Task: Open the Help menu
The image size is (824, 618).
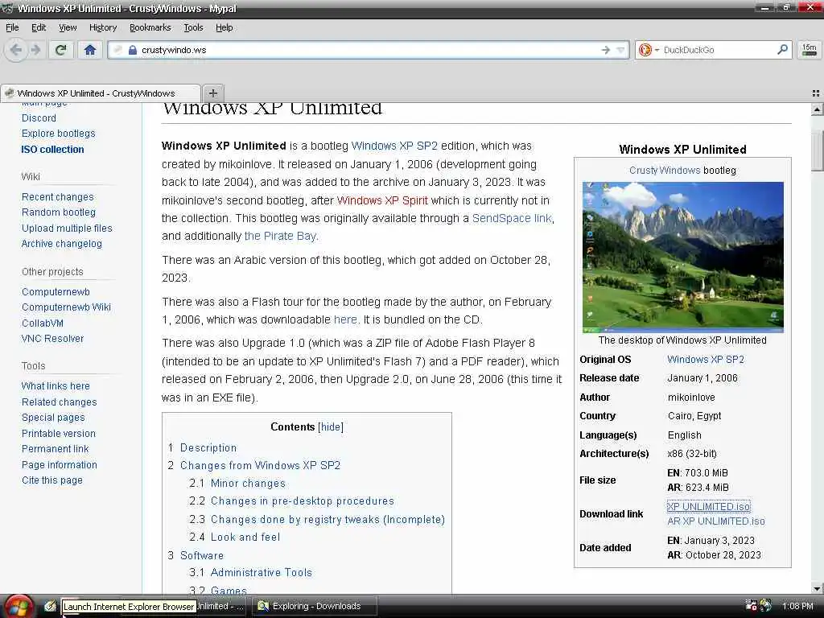Action: point(224,27)
